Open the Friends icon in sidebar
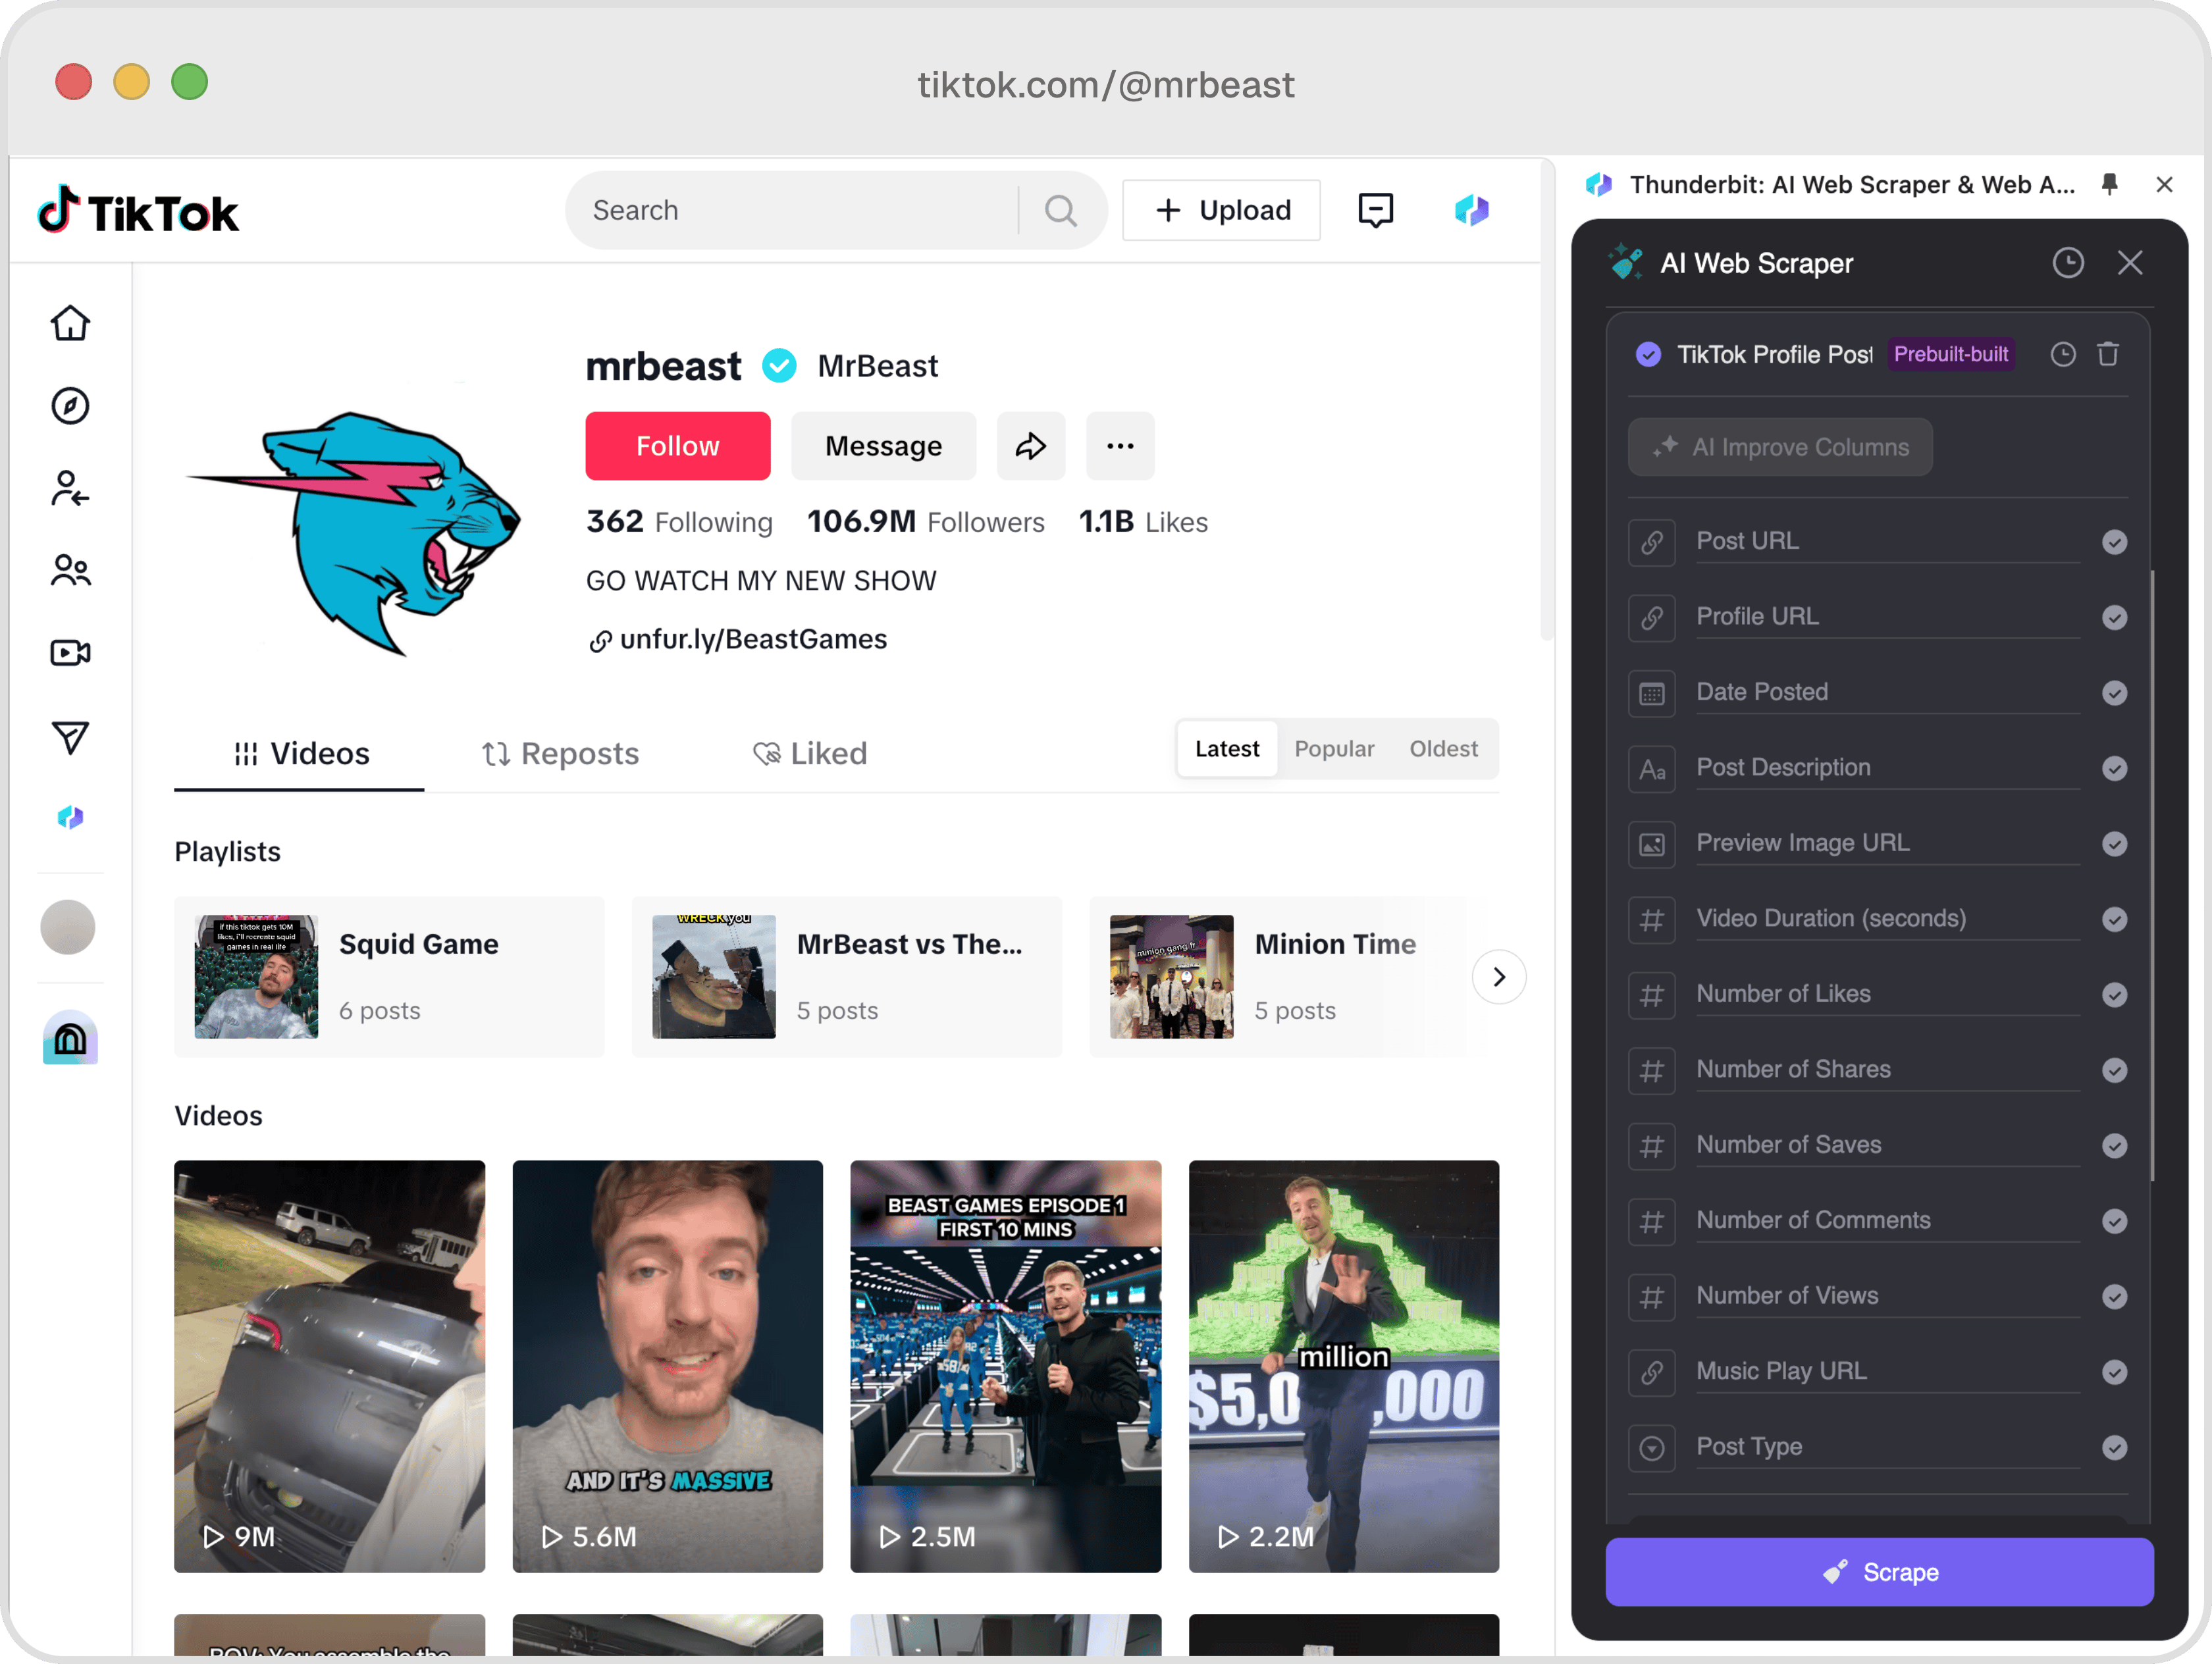Viewport: 2212px width, 1664px height. pyautogui.click(x=70, y=571)
